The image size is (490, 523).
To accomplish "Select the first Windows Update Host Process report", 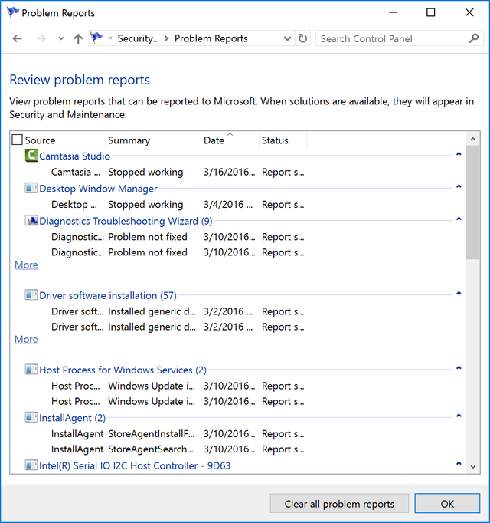I will (178, 386).
